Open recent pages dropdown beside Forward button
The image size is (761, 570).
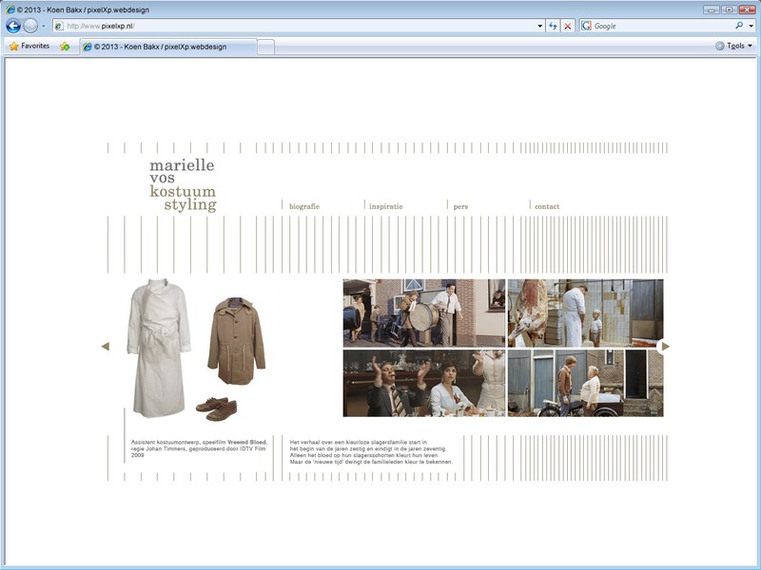(x=44, y=26)
